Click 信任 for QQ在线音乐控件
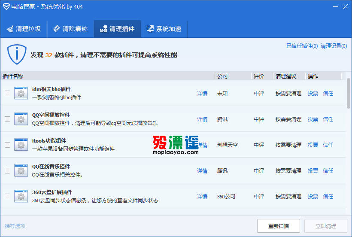The width and height of the screenshot is (352, 237). tap(328, 171)
